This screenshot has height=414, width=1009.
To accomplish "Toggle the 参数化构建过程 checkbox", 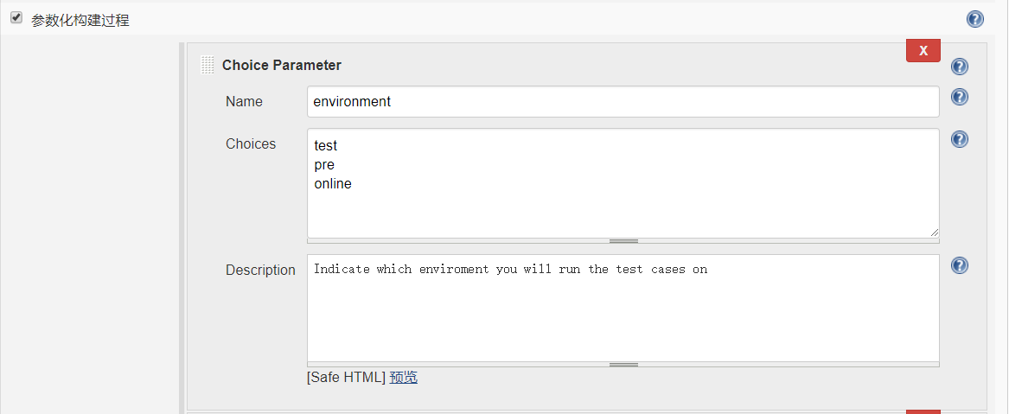I will click(16, 18).
